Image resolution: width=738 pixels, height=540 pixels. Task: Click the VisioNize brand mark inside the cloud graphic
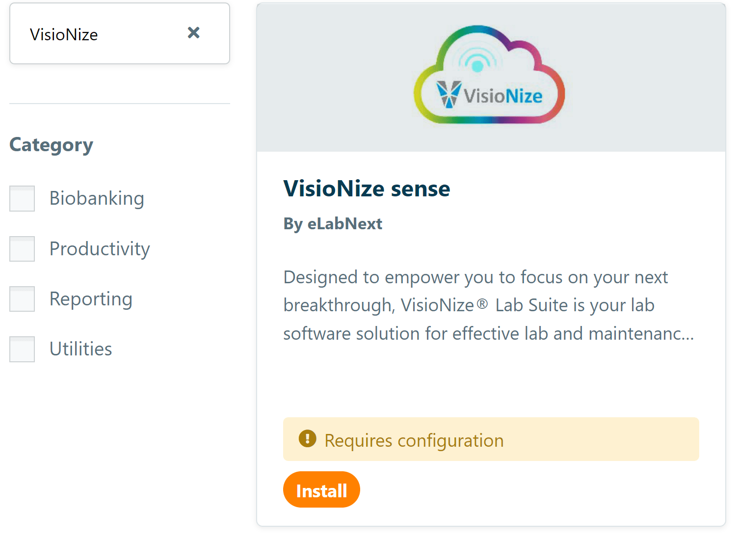coord(447,94)
